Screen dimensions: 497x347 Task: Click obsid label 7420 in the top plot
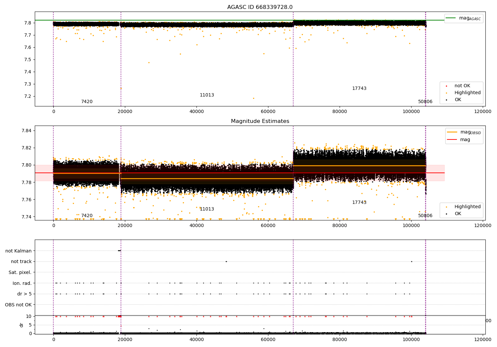(x=87, y=102)
